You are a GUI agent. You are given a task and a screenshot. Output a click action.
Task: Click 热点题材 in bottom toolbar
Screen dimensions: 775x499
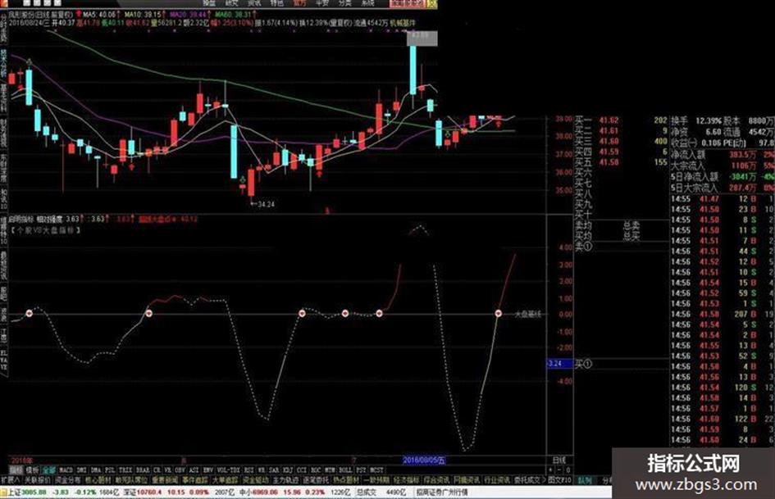345,479
